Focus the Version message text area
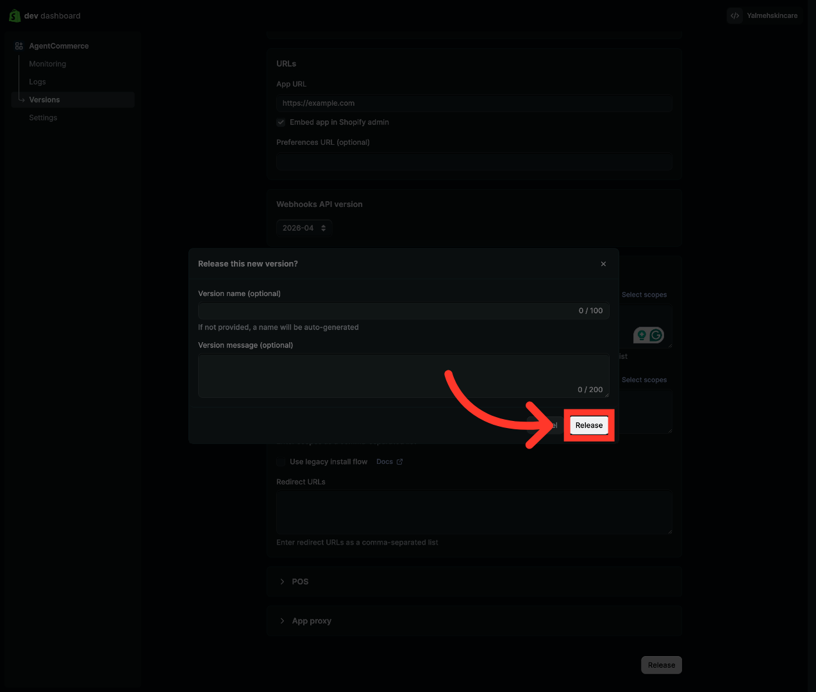816x692 pixels. pyautogui.click(x=403, y=375)
